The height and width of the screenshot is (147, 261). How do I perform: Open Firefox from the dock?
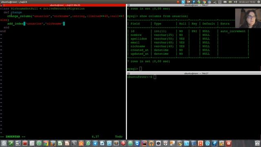pyautogui.click(x=53, y=143)
